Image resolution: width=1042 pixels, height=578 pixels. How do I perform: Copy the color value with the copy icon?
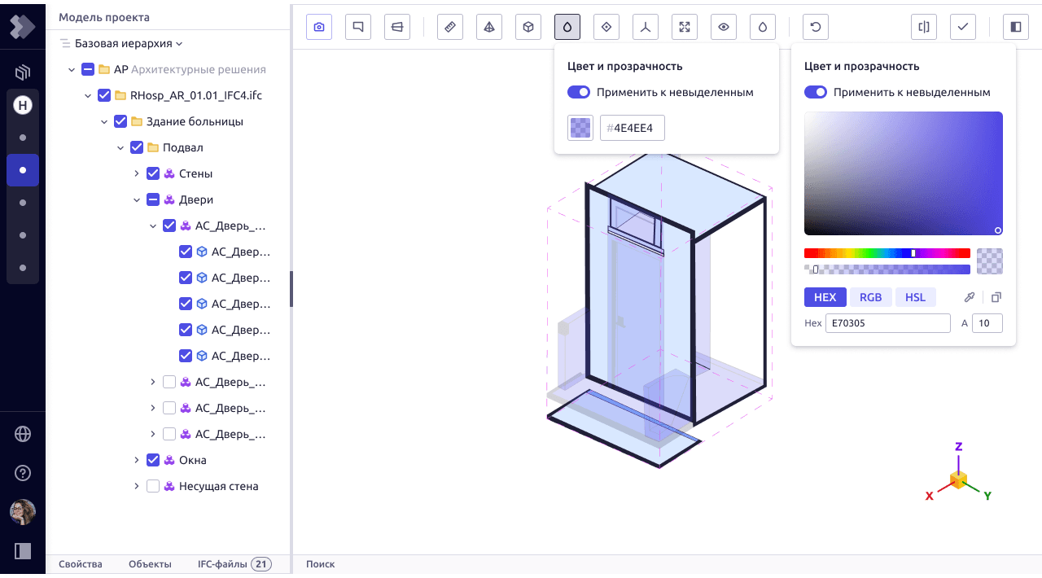[x=996, y=297]
